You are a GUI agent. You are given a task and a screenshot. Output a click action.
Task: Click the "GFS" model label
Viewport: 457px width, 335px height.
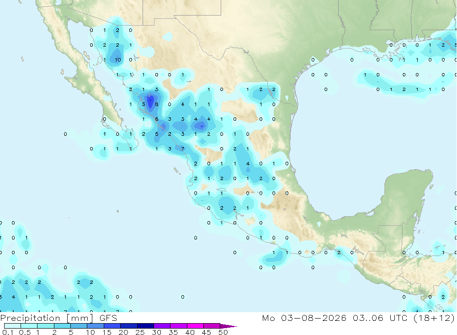(108, 318)
